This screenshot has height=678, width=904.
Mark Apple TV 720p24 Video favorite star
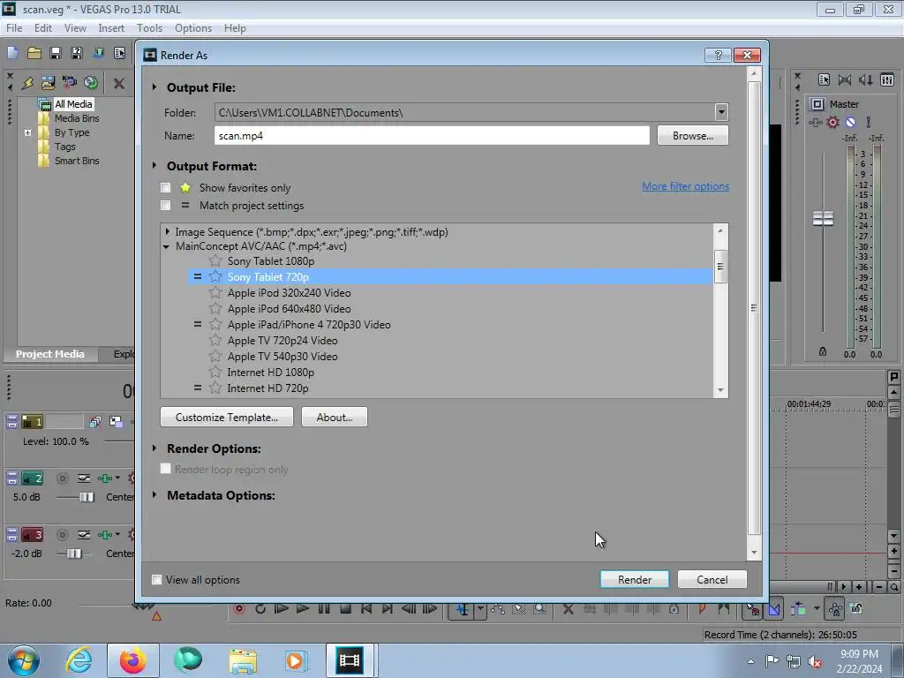point(215,340)
